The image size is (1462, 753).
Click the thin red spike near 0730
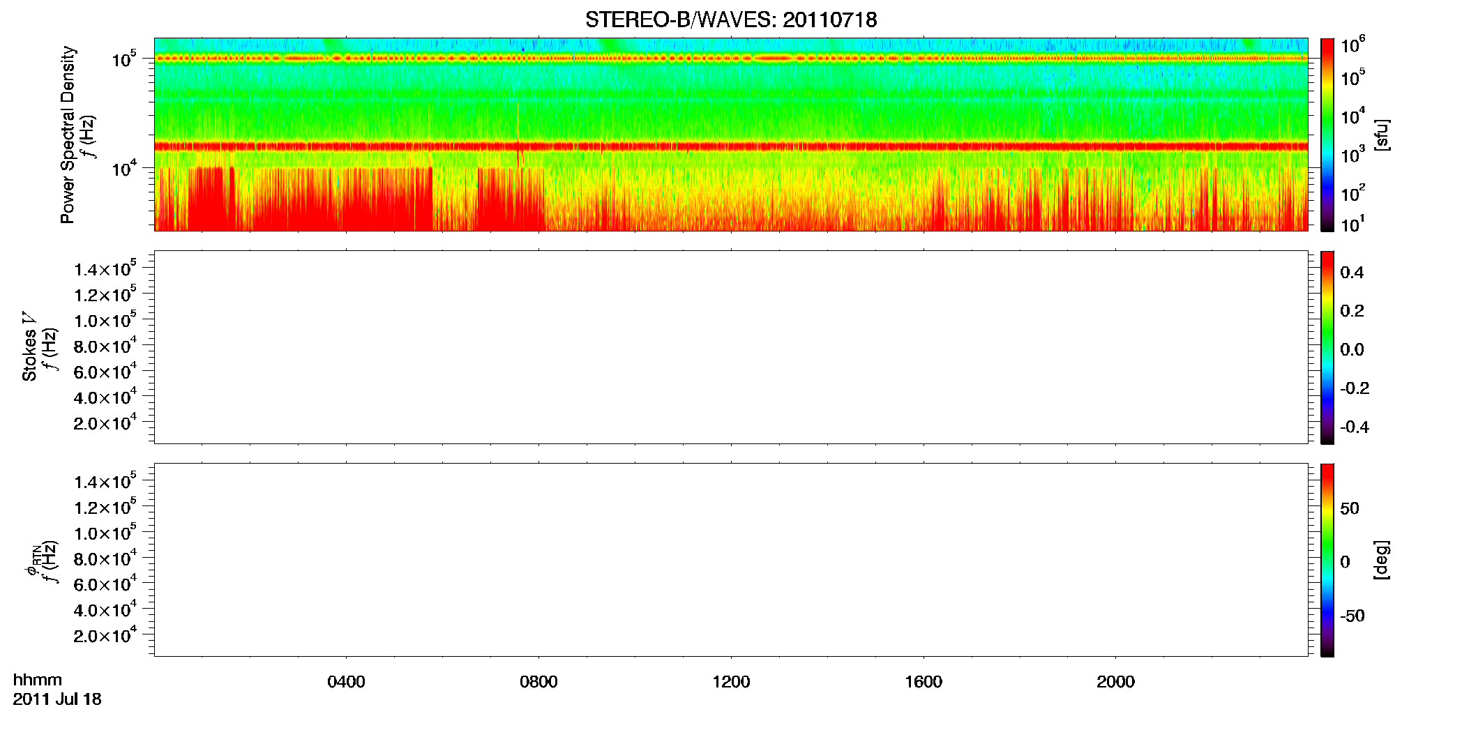point(518,136)
